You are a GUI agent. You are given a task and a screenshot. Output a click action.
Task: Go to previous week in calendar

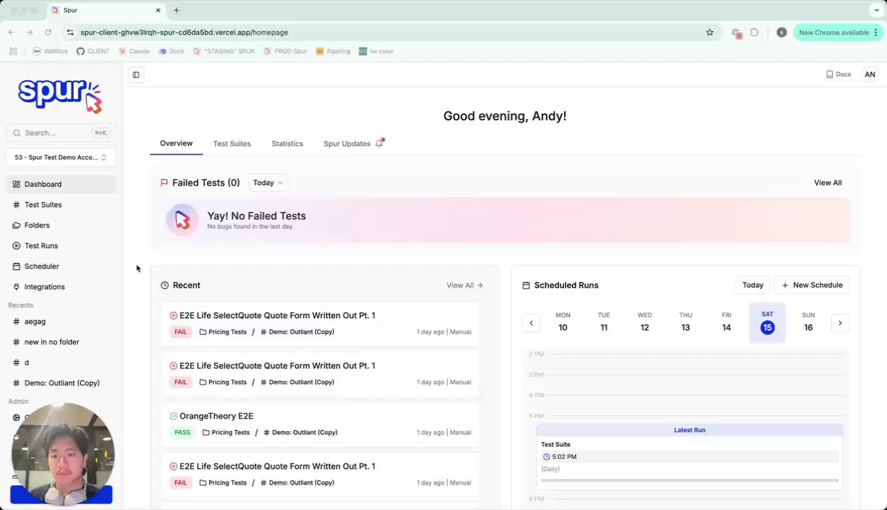coord(531,323)
